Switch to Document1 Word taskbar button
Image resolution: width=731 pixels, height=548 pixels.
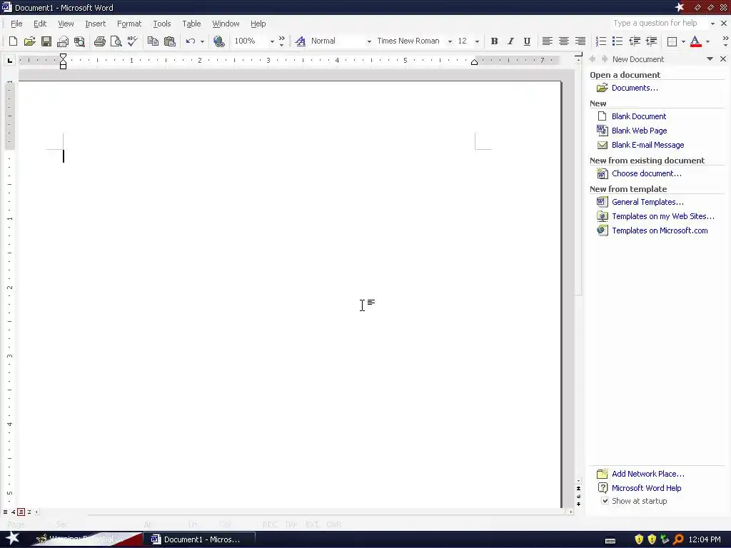point(201,539)
